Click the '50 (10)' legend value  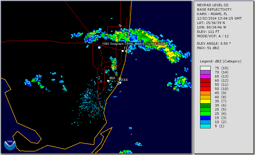221,89
